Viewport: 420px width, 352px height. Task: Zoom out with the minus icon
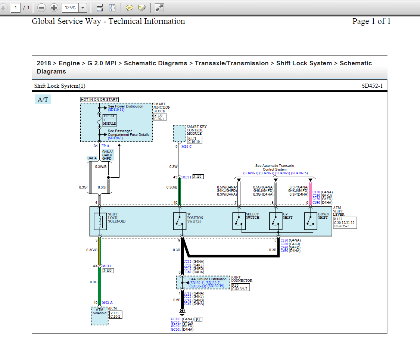tap(41, 7)
